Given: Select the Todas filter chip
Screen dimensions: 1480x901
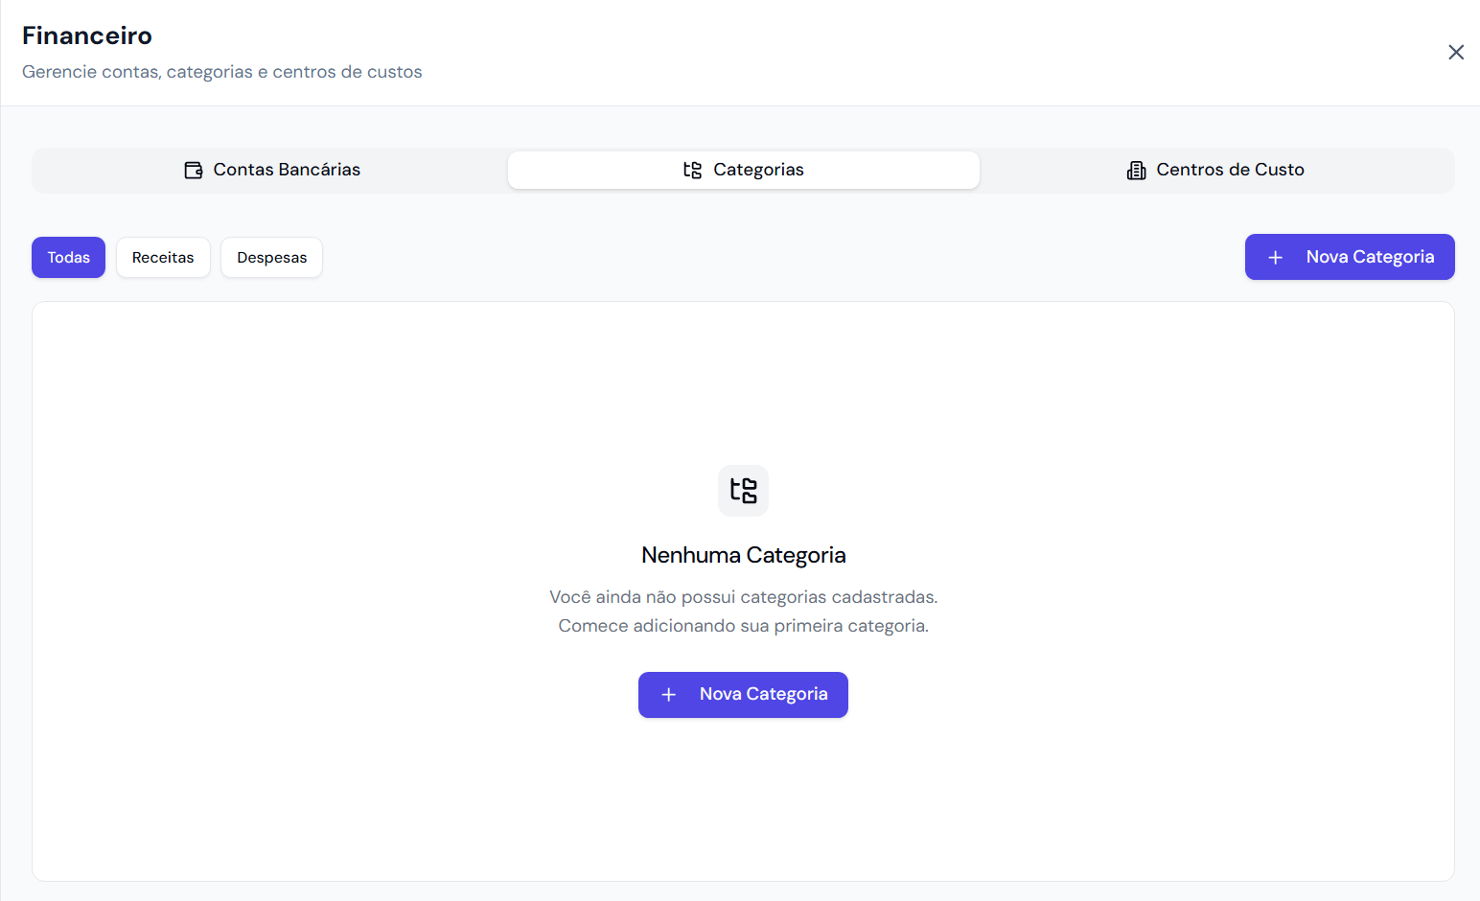Looking at the screenshot, I should click(x=69, y=258).
